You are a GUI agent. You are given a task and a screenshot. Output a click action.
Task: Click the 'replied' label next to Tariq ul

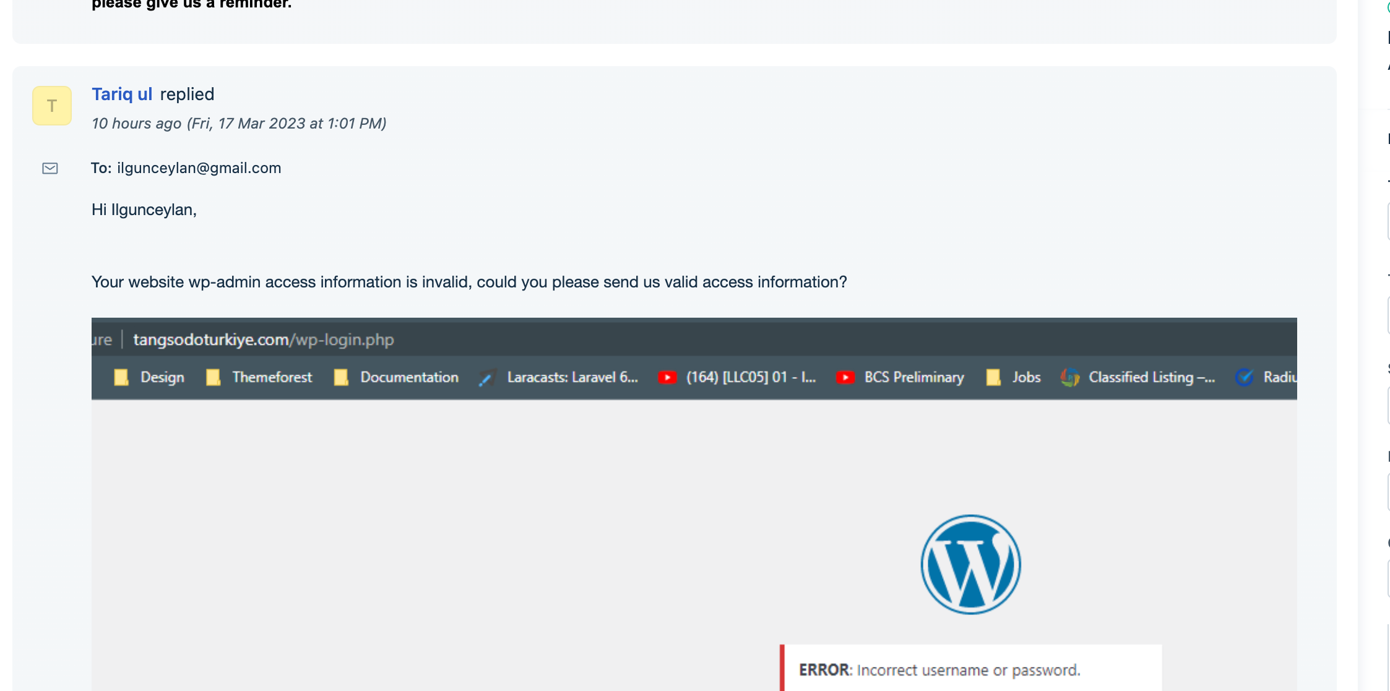[187, 94]
